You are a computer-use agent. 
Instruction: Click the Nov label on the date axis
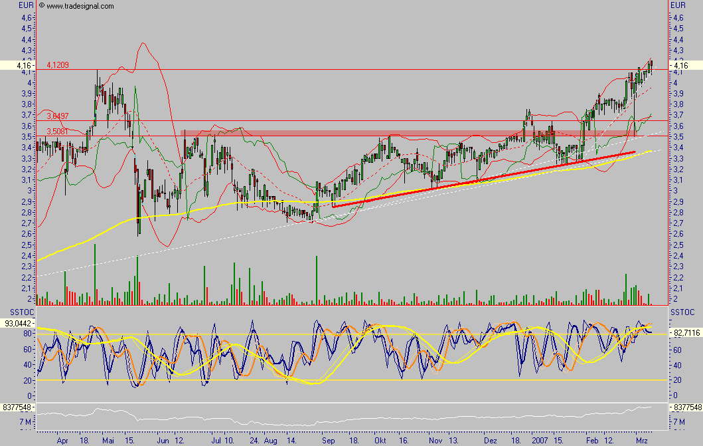435,441
